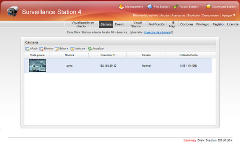Open the E-Map tab
The image size is (240, 152).
pyautogui.click(x=172, y=24)
